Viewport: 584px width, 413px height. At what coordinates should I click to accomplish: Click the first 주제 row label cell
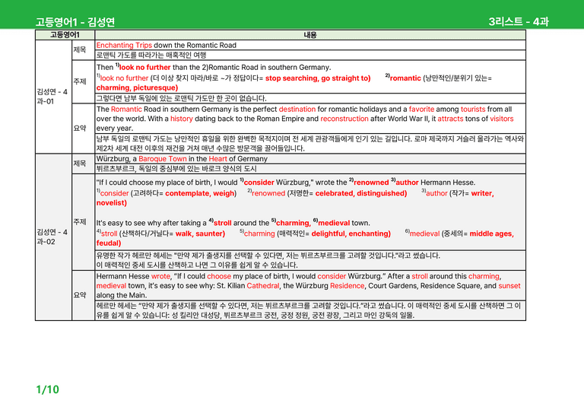point(83,81)
